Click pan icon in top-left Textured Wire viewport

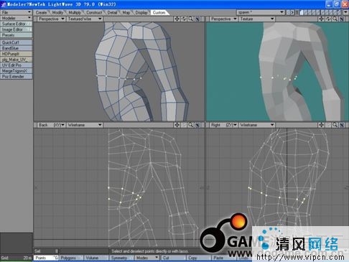[x=177, y=19]
